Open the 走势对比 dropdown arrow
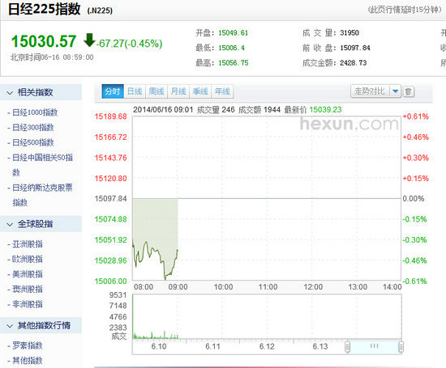Screen dimensions: 446x368 click(x=395, y=91)
